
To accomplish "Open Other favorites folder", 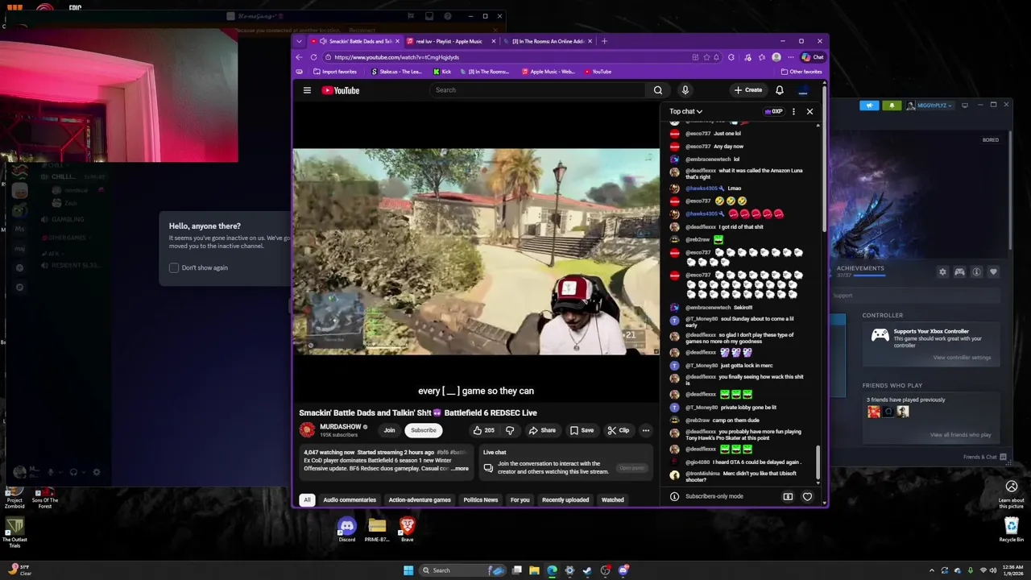I will [801, 72].
